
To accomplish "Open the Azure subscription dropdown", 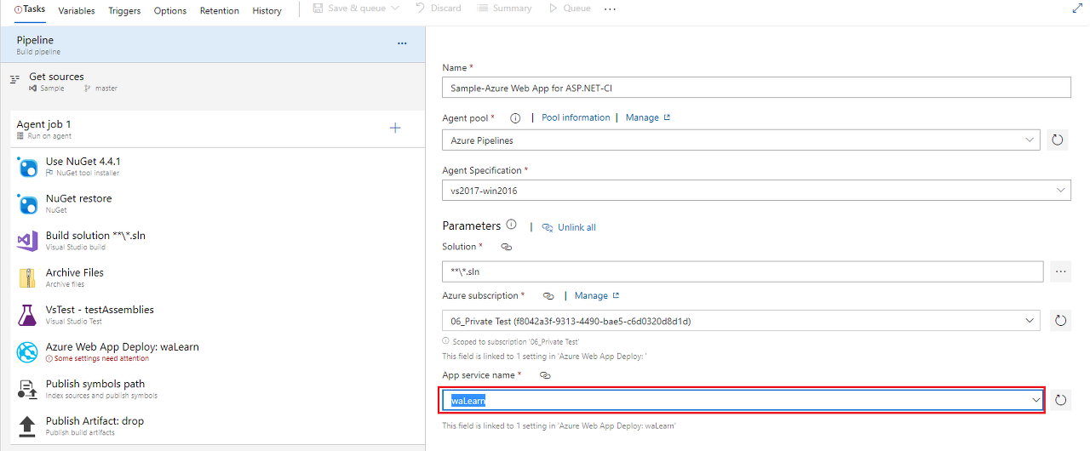I will [x=741, y=321].
